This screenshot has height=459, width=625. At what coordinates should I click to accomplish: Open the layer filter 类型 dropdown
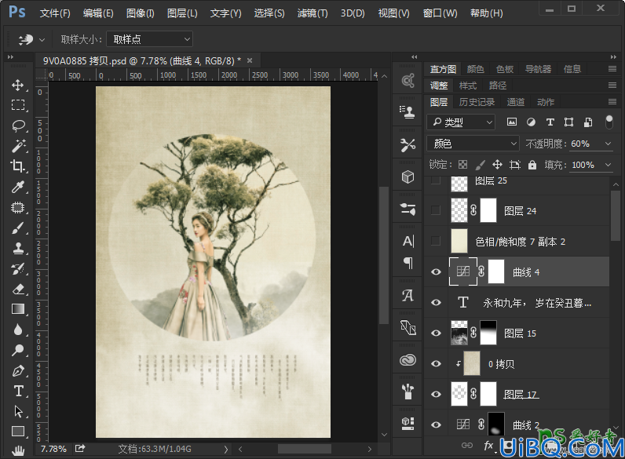tap(461, 122)
